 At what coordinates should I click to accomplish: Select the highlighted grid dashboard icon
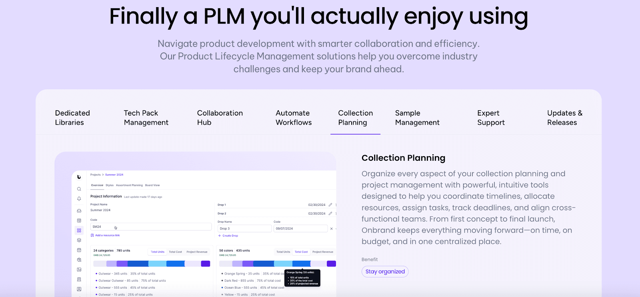(79, 230)
